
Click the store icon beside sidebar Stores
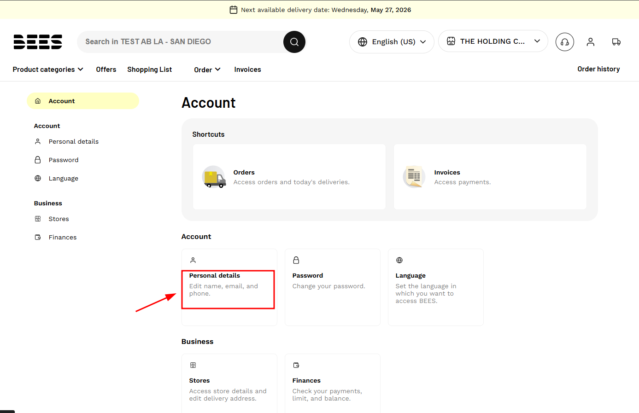(38, 219)
